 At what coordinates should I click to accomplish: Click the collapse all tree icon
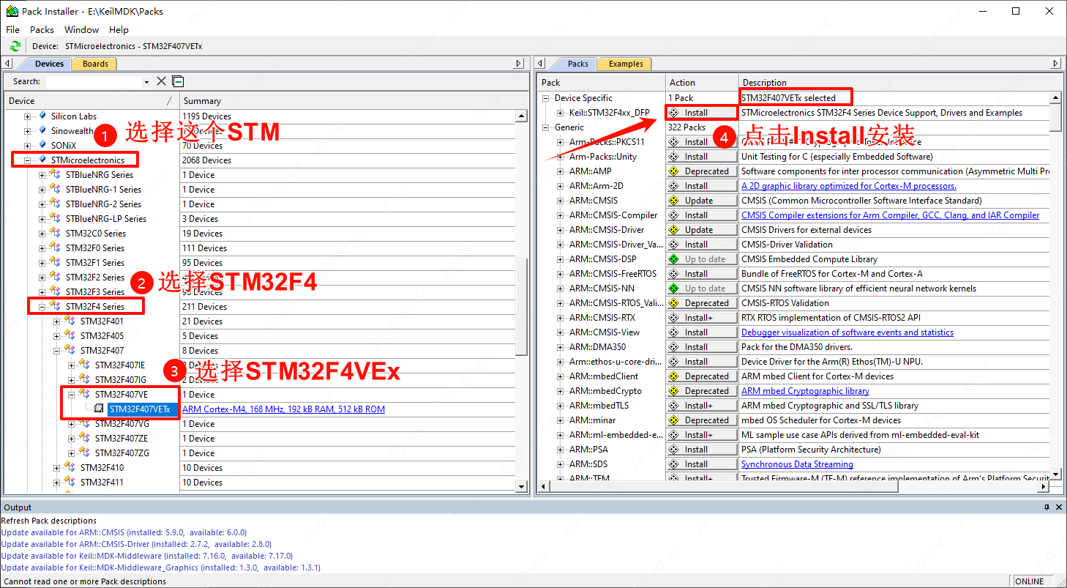178,81
